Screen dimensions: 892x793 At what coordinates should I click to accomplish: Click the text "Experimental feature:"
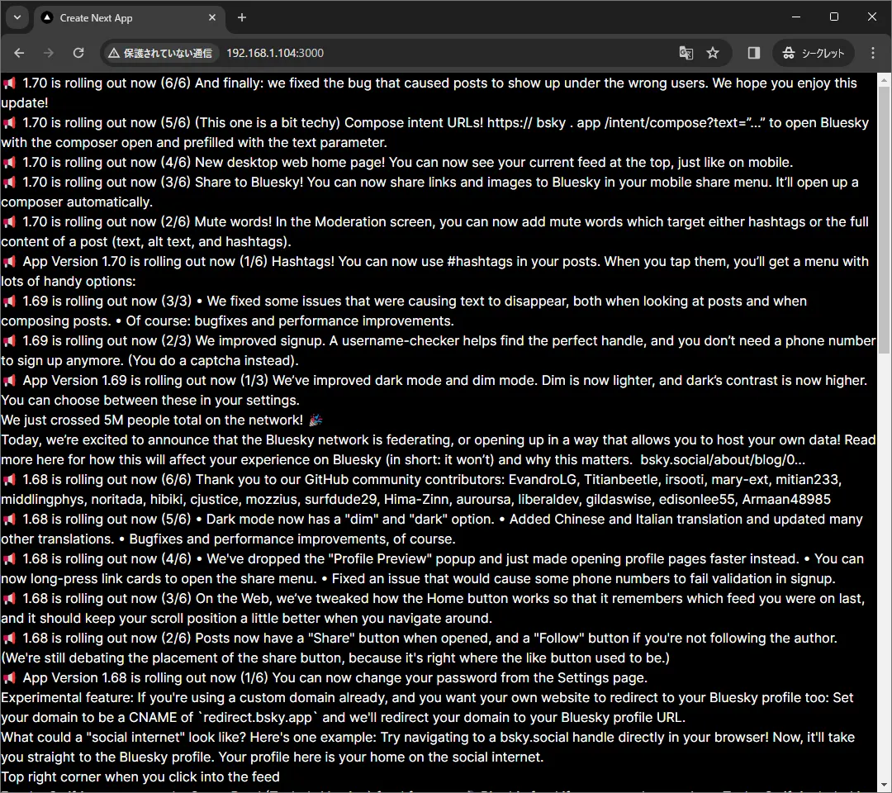tap(68, 698)
